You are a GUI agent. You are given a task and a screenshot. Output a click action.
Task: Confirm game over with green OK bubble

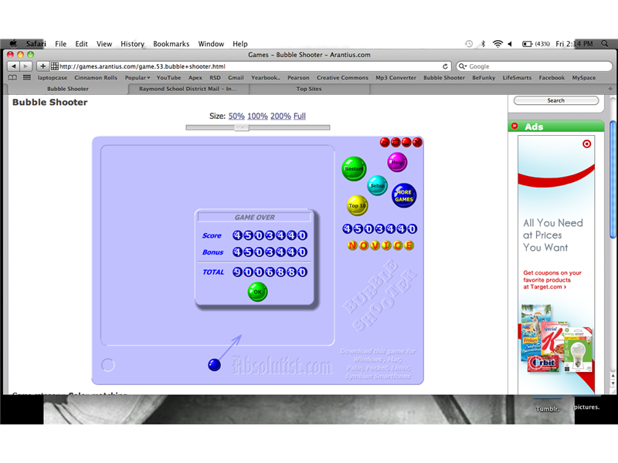(257, 292)
